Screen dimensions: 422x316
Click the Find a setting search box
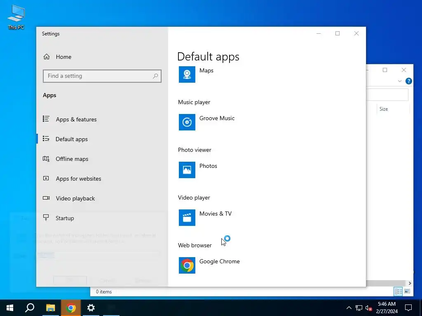tap(102, 76)
